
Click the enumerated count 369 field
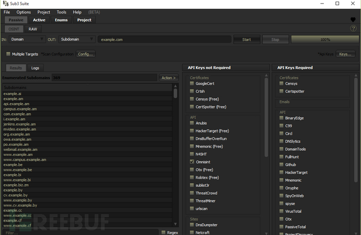(x=105, y=78)
